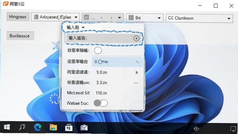Image resolution: width=238 pixels, height=134 pixels.
Task: Open Microsoft Store from taskbar
Action: (x=69, y=127)
